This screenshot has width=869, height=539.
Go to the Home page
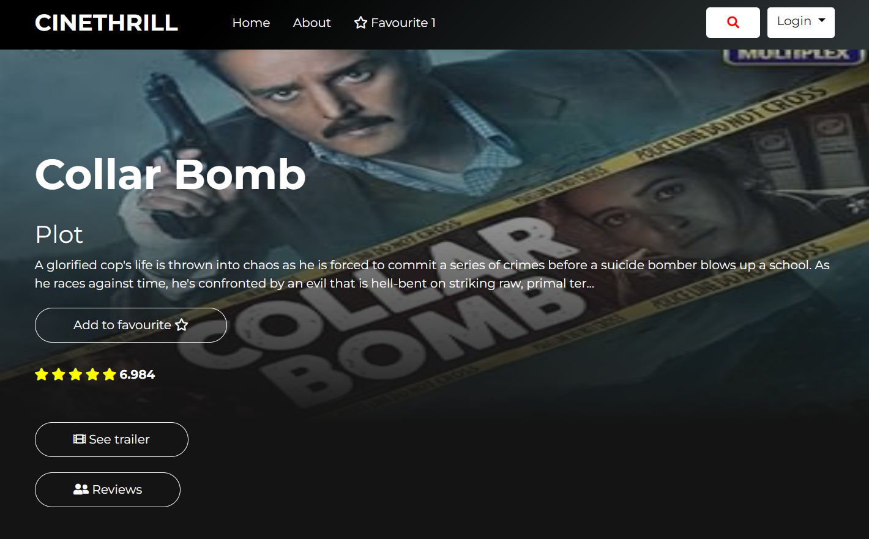[251, 23]
